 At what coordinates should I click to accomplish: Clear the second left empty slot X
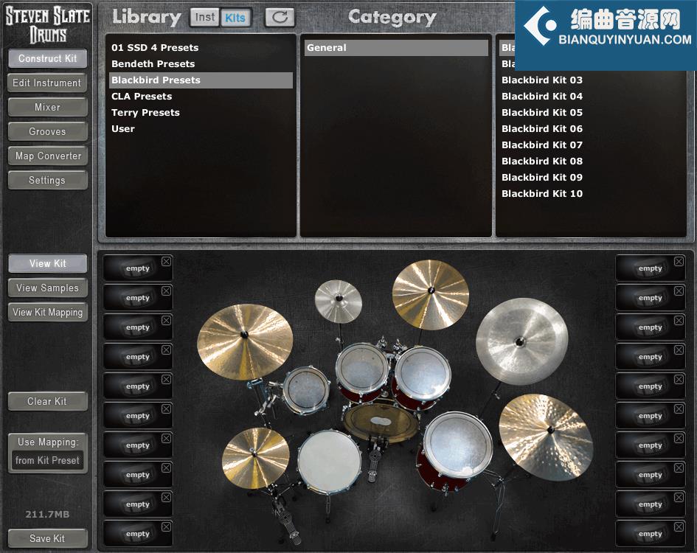point(166,291)
